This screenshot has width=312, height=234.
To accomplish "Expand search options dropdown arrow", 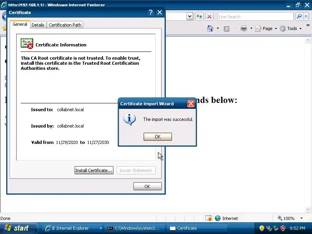I will (x=306, y=16).
